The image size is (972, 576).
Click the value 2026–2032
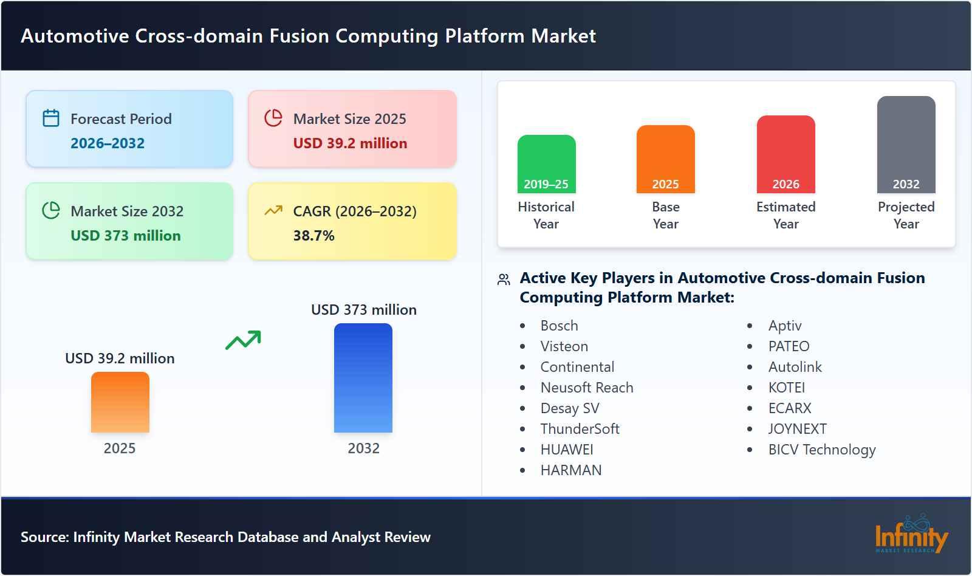pos(108,143)
